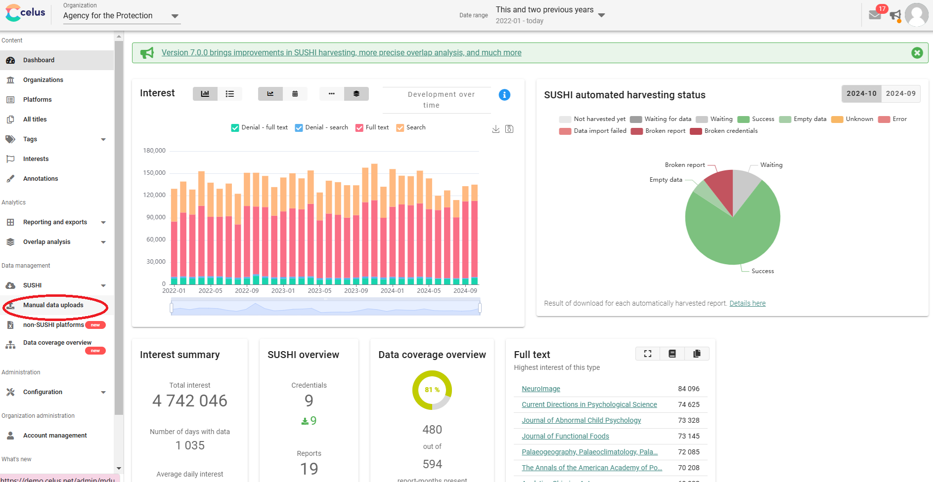
Task: Toggle Search series checkbox
Action: pos(400,128)
